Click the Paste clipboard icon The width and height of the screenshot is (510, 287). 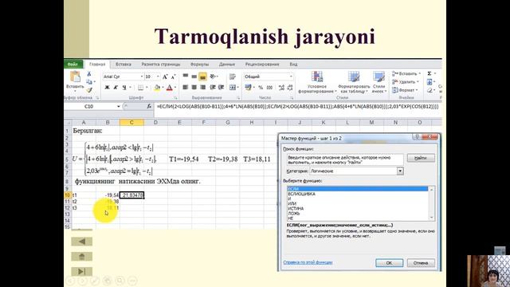[x=75, y=77]
